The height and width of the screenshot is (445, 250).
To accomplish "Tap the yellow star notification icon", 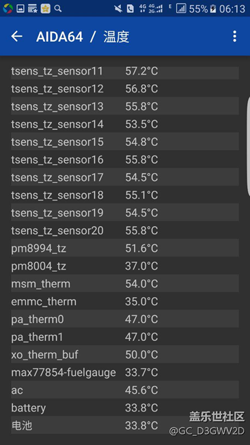I will click(45, 8).
